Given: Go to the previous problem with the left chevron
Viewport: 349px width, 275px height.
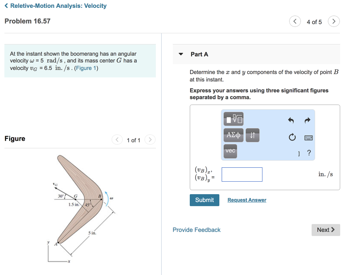Looking at the screenshot, I should click(x=295, y=21).
